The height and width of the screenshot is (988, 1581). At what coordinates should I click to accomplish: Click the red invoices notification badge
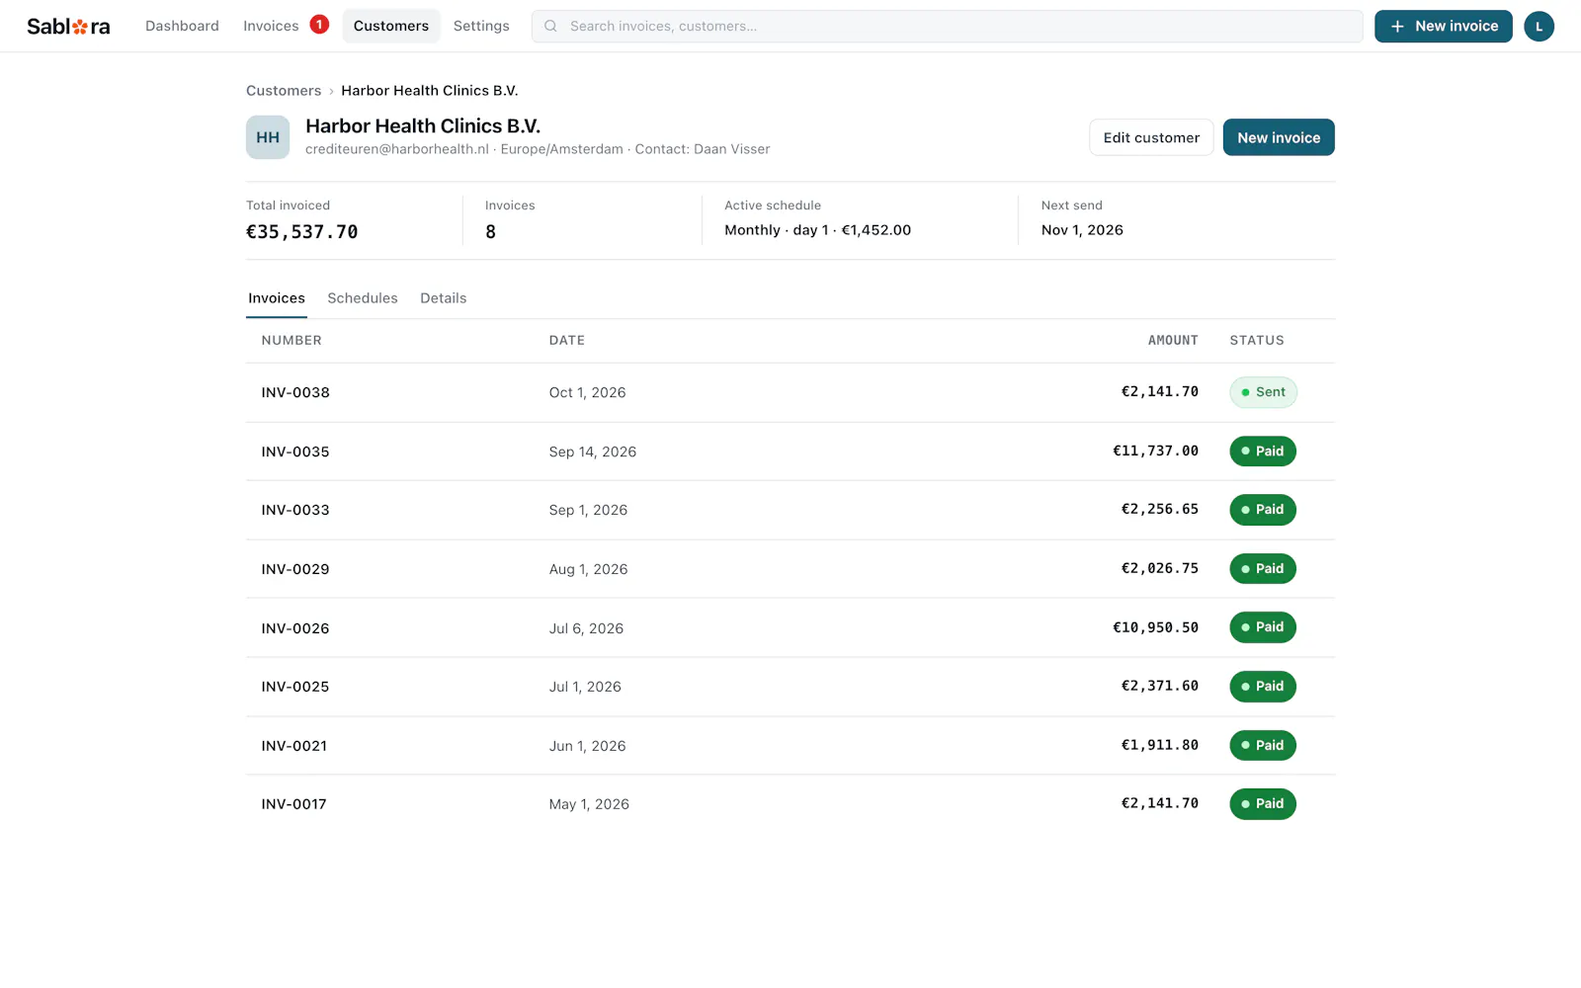(x=319, y=25)
